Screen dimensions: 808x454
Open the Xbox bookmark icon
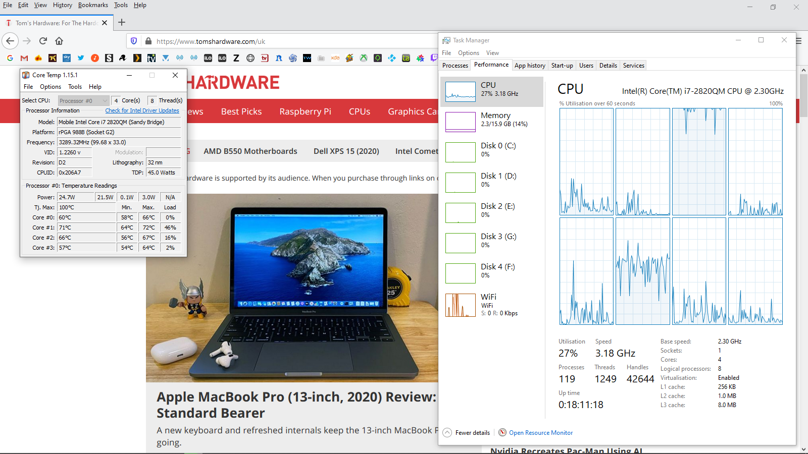364,58
